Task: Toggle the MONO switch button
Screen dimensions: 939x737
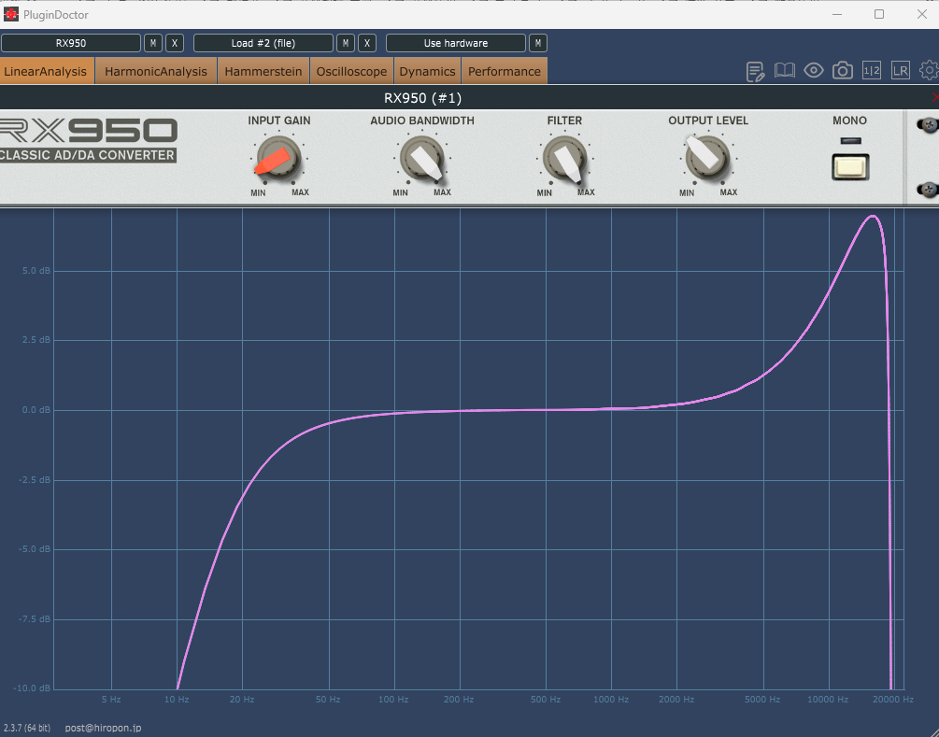Action: pos(850,167)
